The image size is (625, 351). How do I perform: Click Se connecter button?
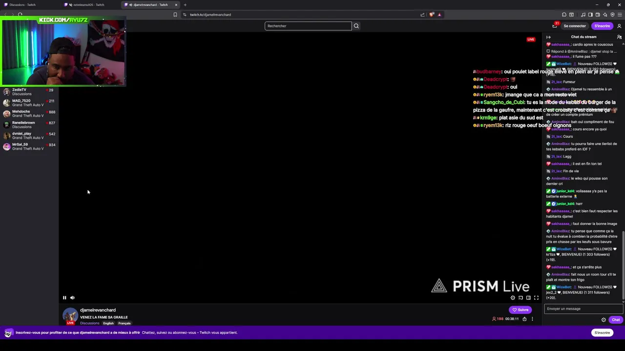click(575, 26)
